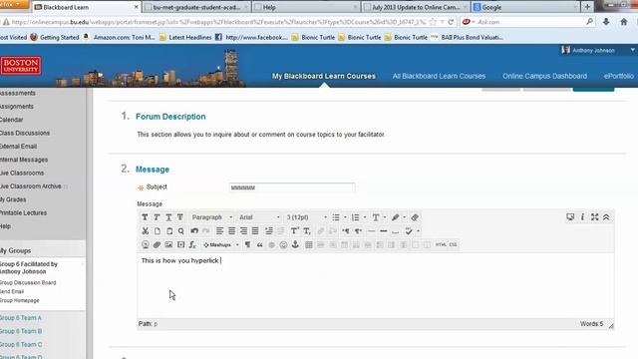Collapse the editor toolbar rows
The height and width of the screenshot is (359, 638).
coord(606,217)
